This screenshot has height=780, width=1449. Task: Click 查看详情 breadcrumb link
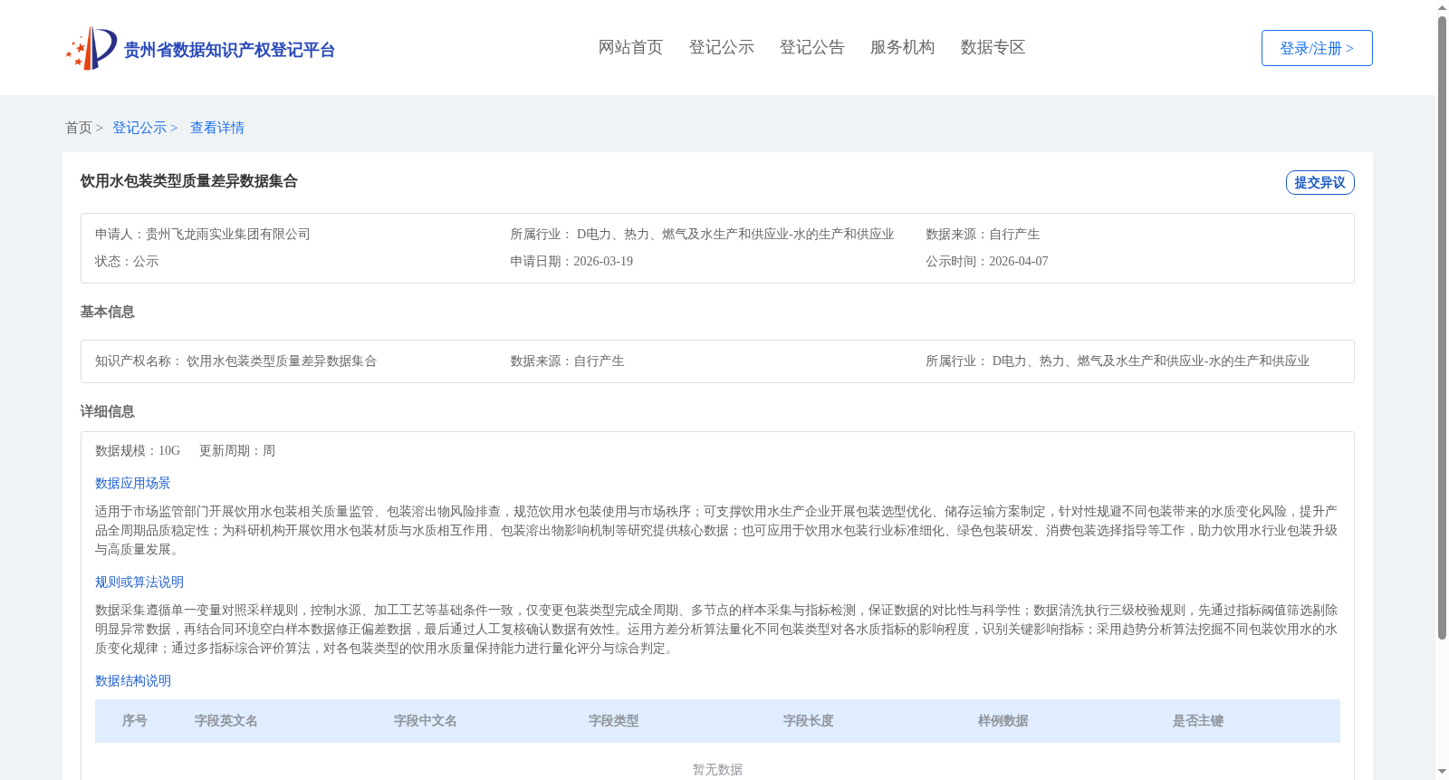(217, 128)
